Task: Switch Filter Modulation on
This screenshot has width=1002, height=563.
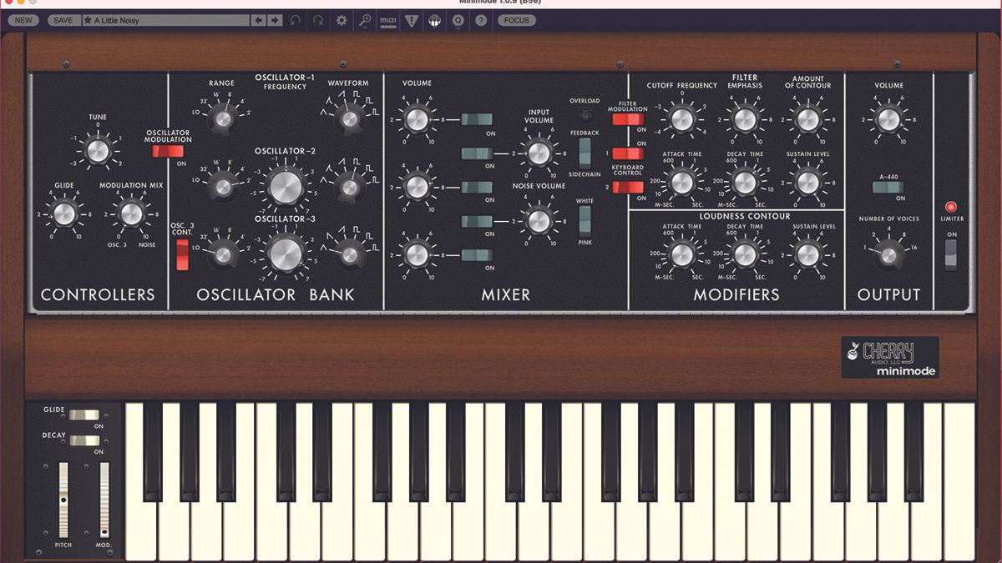Action: 628,119
